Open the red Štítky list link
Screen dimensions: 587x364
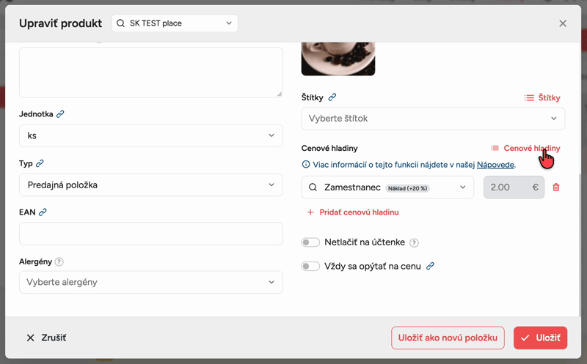click(x=542, y=97)
